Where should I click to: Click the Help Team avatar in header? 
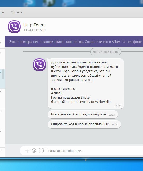(14, 27)
